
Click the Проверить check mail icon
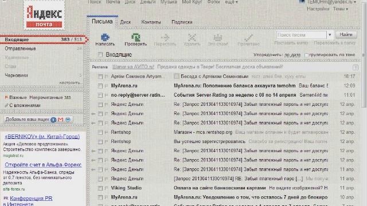[x=136, y=38]
